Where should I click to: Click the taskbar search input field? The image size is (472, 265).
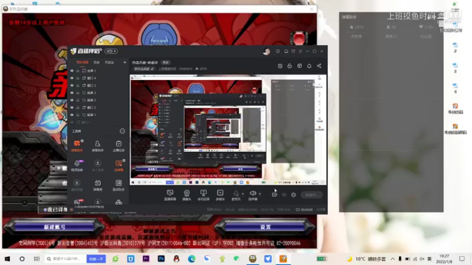[x=65, y=259]
